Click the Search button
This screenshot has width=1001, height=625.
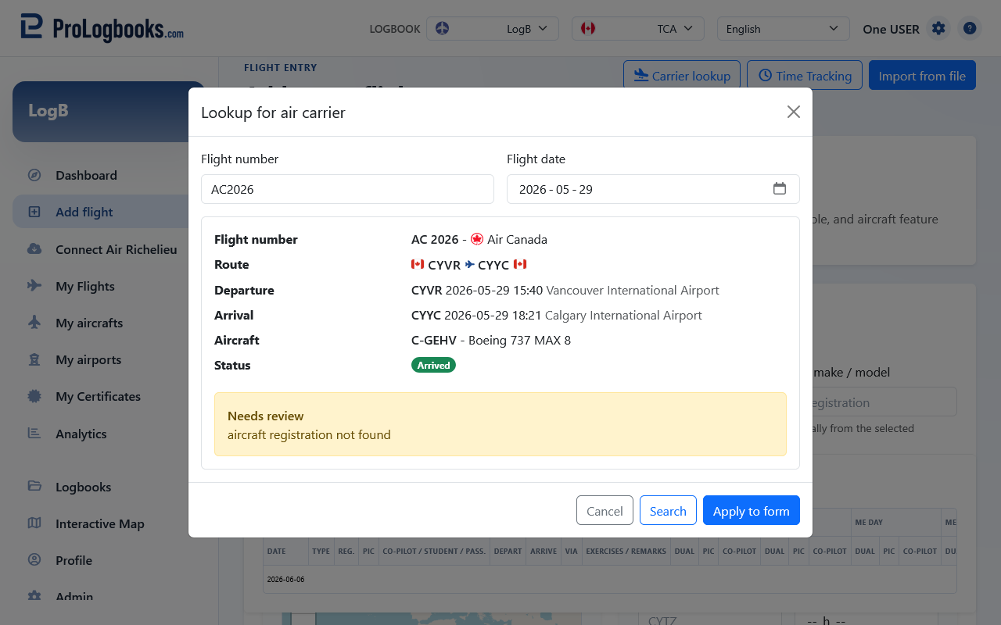point(668,511)
